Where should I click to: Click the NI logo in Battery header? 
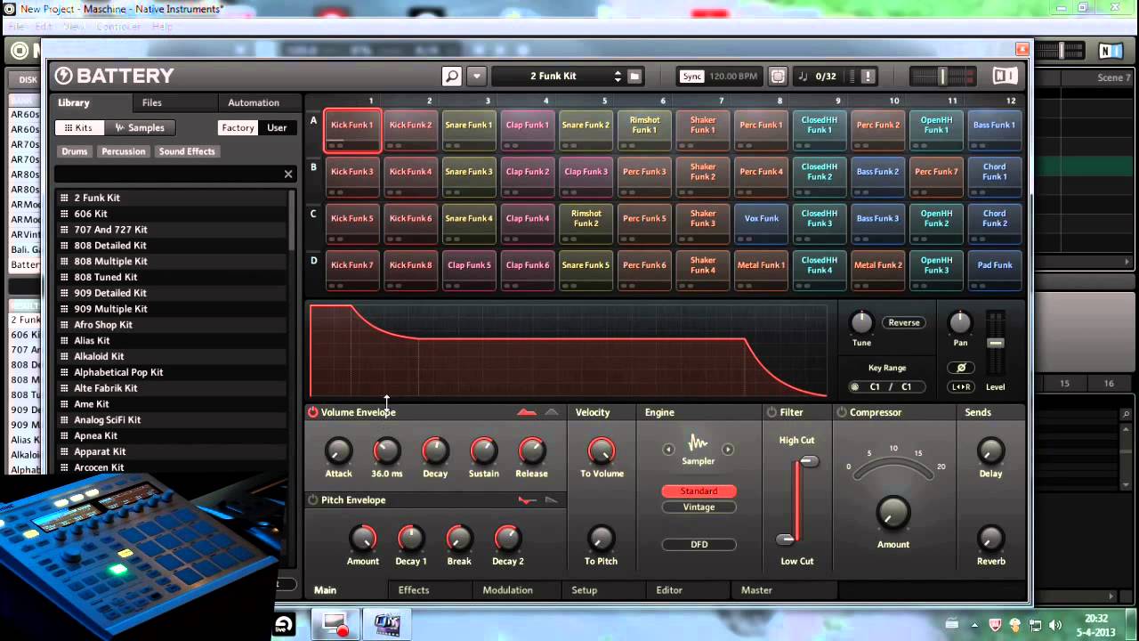(1005, 76)
